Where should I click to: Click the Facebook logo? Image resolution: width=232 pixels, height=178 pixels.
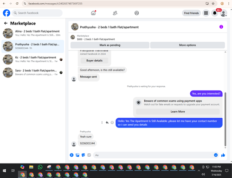pyautogui.click(x=6, y=13)
